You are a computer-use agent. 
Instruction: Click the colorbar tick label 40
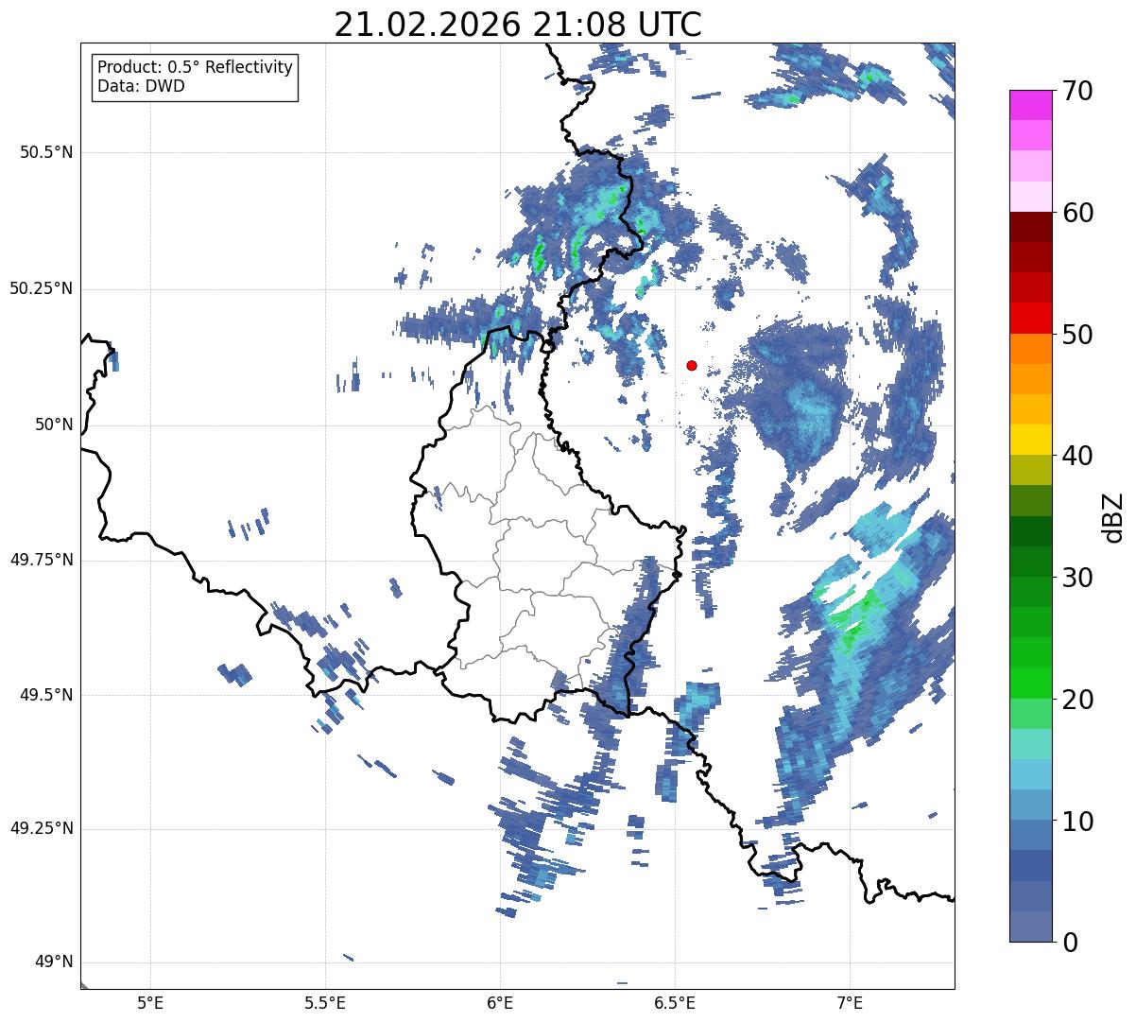pyautogui.click(x=1078, y=456)
